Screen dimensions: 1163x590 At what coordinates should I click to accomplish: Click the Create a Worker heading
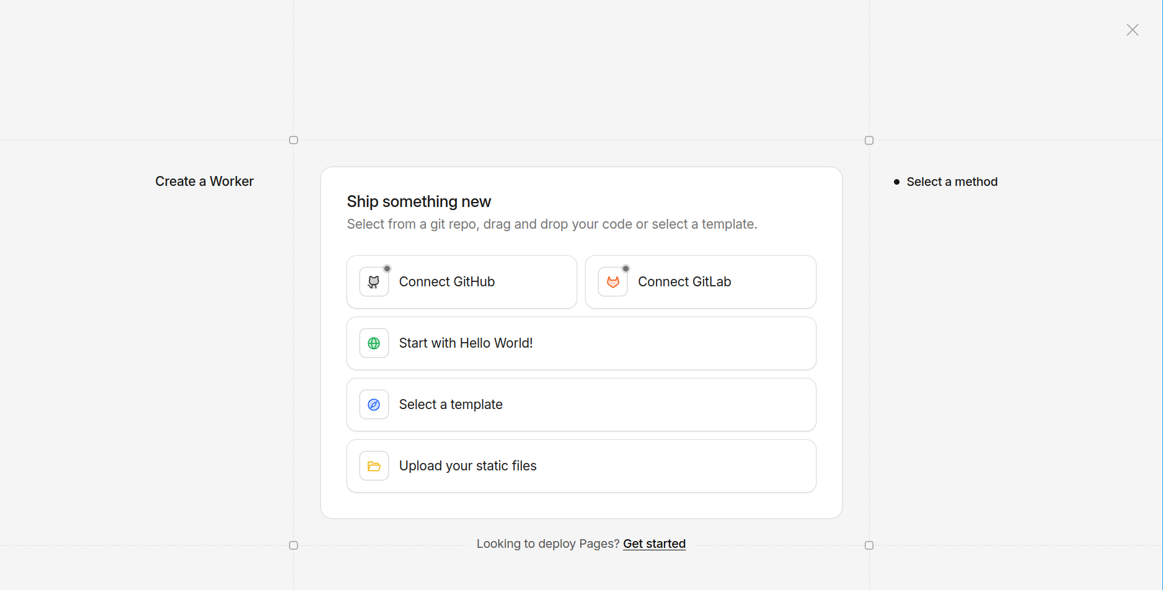[x=205, y=181]
